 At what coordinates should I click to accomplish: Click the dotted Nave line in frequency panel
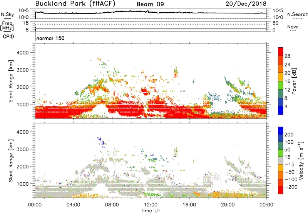click(x=151, y=24)
